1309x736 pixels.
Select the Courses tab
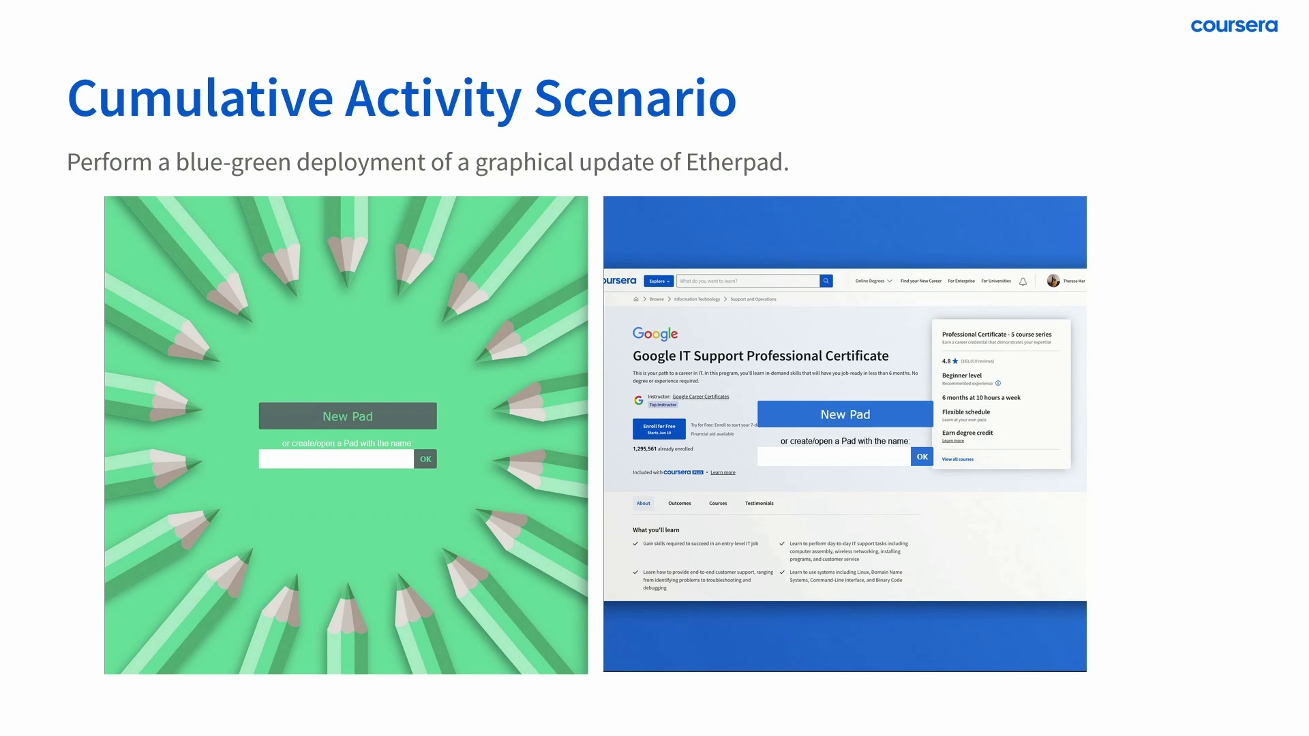(x=717, y=504)
